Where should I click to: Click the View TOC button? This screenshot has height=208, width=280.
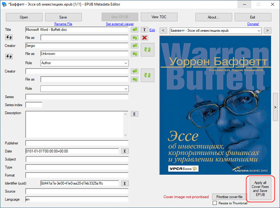tap(159, 17)
